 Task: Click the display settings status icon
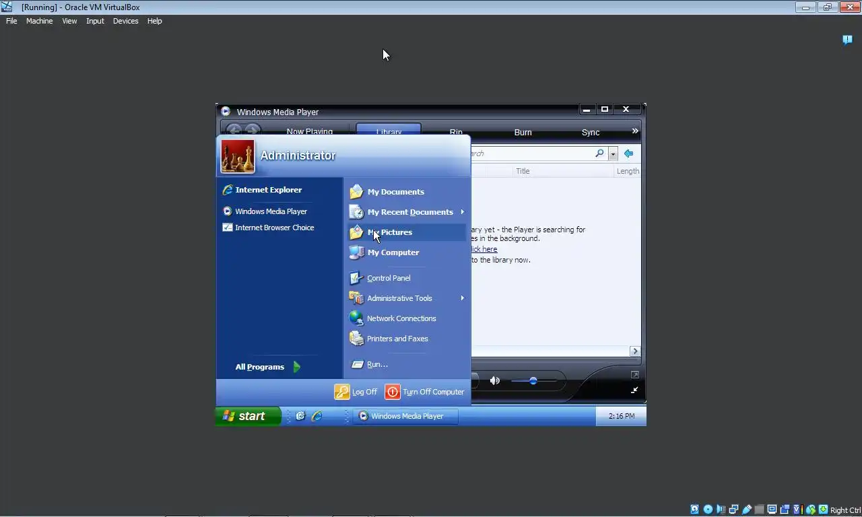pyautogui.click(x=772, y=510)
